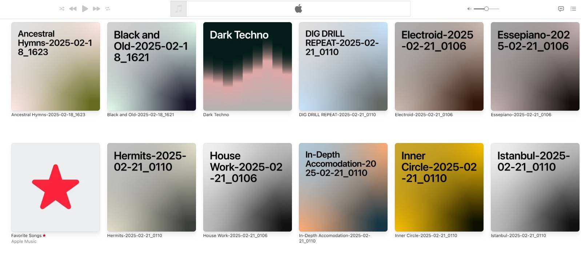581x253 pixels.
Task: Click the Apple logo in the now playing bar
Action: tap(298, 9)
